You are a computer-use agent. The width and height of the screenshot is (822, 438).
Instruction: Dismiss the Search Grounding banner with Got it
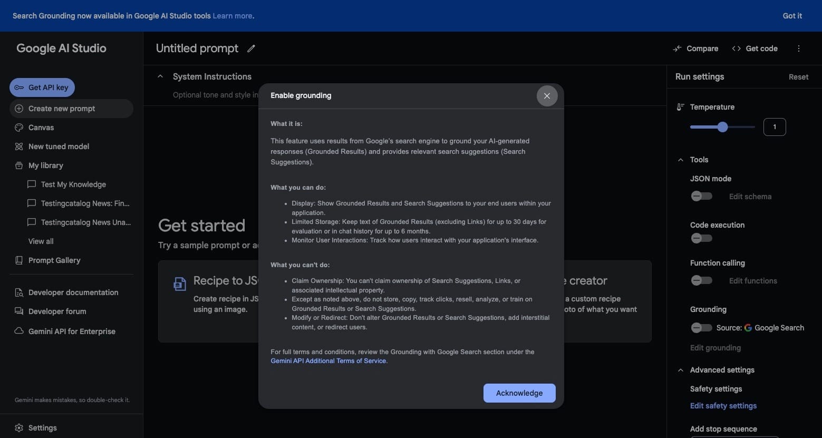pyautogui.click(x=792, y=16)
